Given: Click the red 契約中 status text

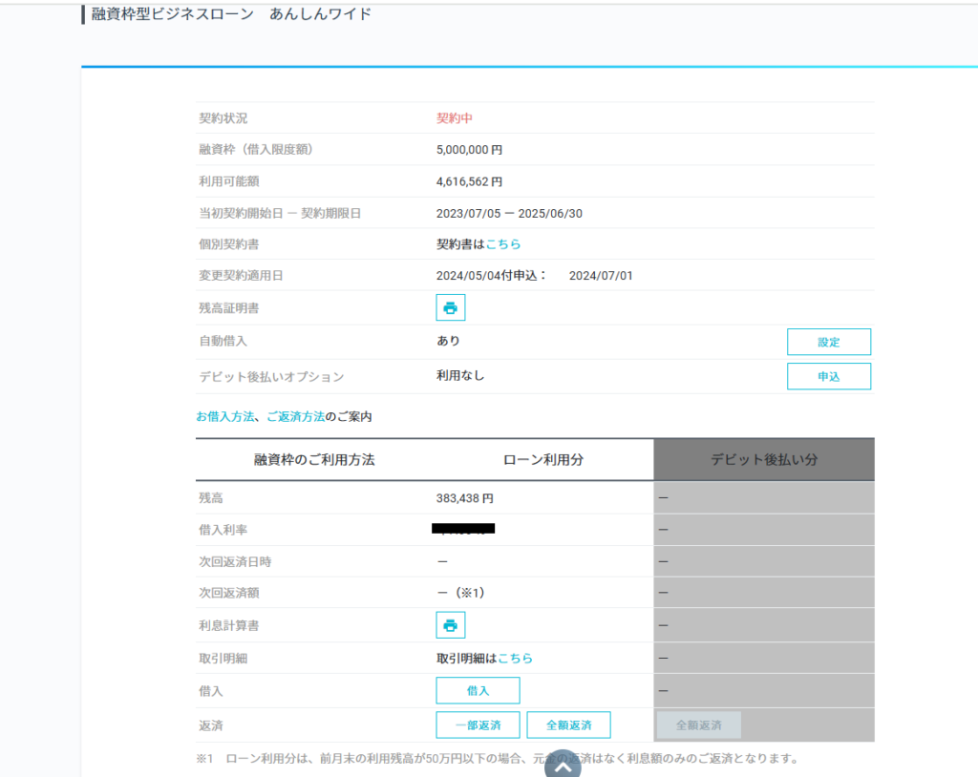Looking at the screenshot, I should click(x=455, y=118).
